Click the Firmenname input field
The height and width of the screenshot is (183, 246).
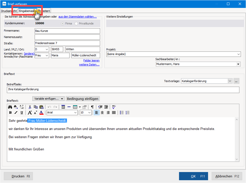(67, 31)
